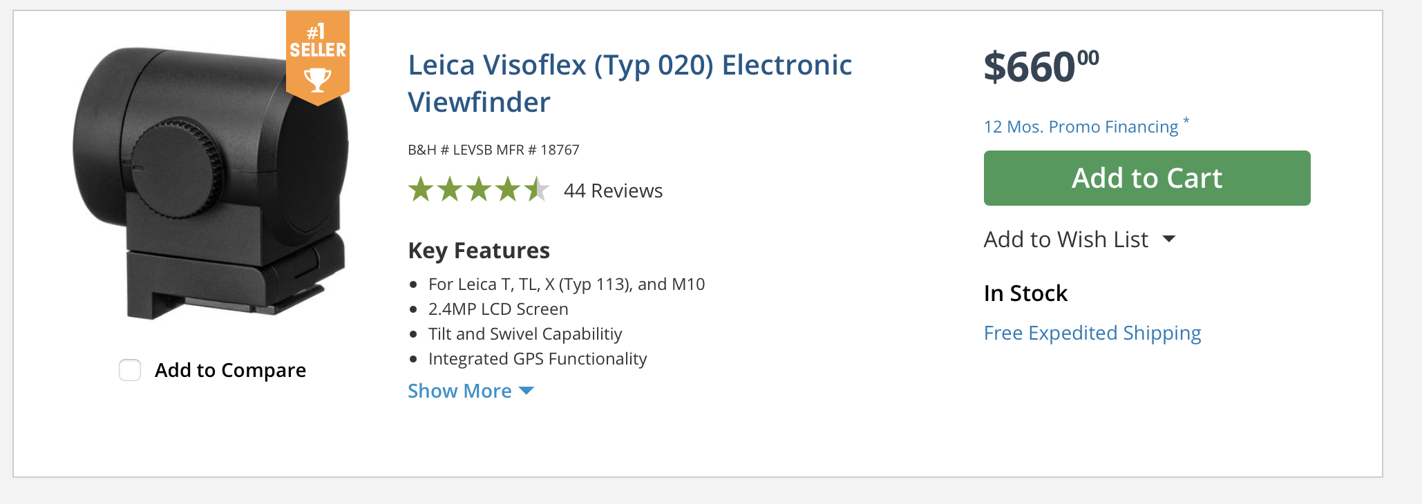Screen dimensions: 1422x504
Task: Click the $660.00 price
Action: pyautogui.click(x=1041, y=67)
